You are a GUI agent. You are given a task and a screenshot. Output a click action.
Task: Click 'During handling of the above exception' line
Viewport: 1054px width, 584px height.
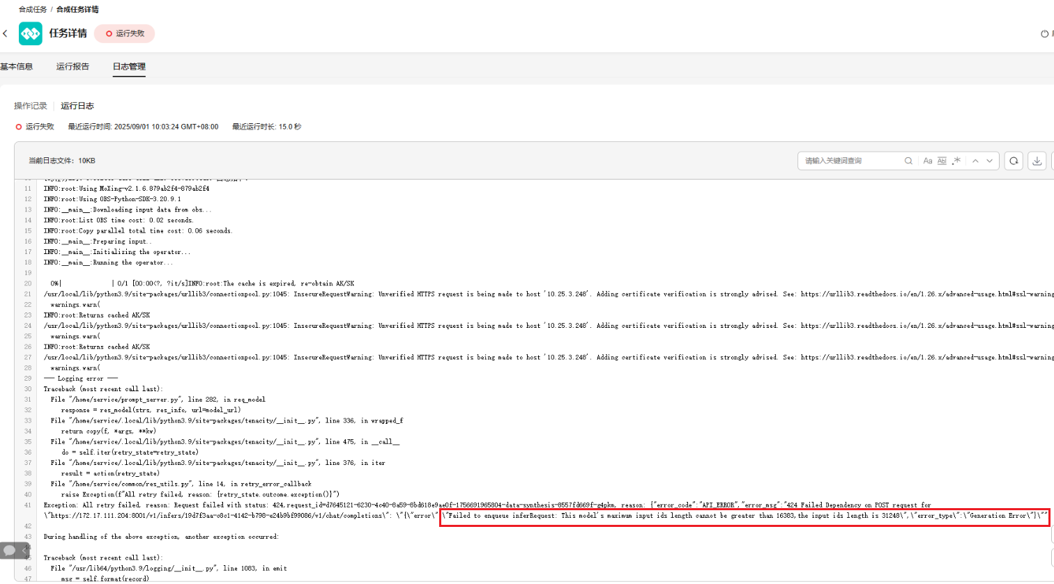point(161,537)
